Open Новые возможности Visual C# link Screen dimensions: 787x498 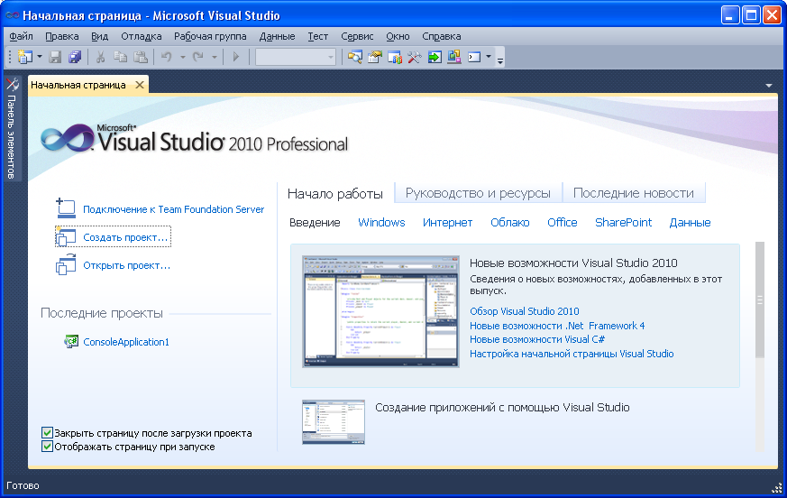pos(537,340)
